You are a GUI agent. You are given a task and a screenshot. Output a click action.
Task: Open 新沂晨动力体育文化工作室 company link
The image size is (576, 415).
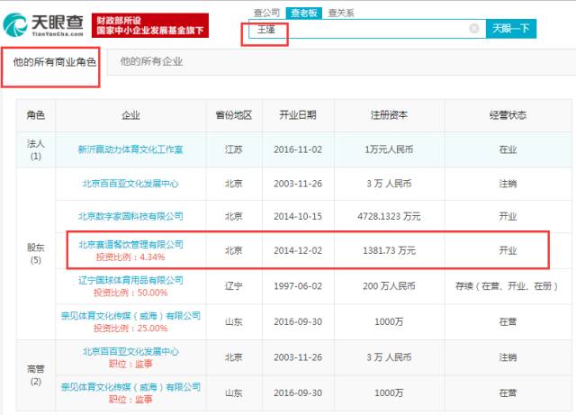(x=130, y=149)
